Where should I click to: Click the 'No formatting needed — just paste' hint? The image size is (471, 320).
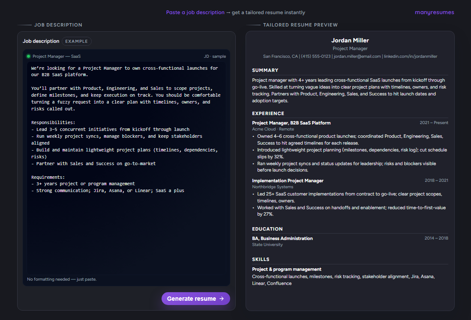tap(62, 279)
